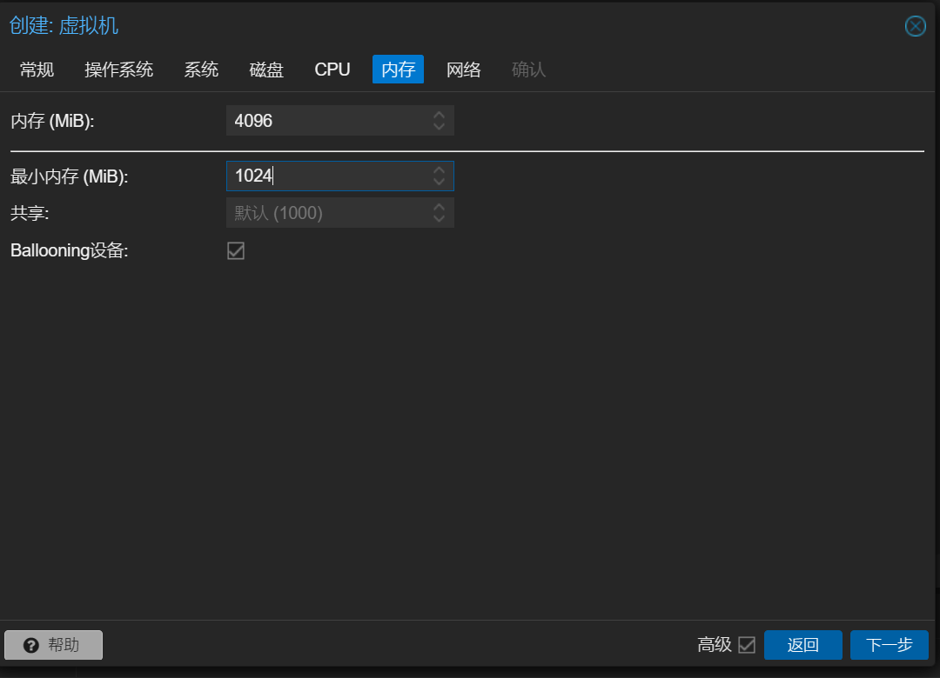940x678 pixels.
Task: Click the help question mark icon
Action: tap(31, 645)
